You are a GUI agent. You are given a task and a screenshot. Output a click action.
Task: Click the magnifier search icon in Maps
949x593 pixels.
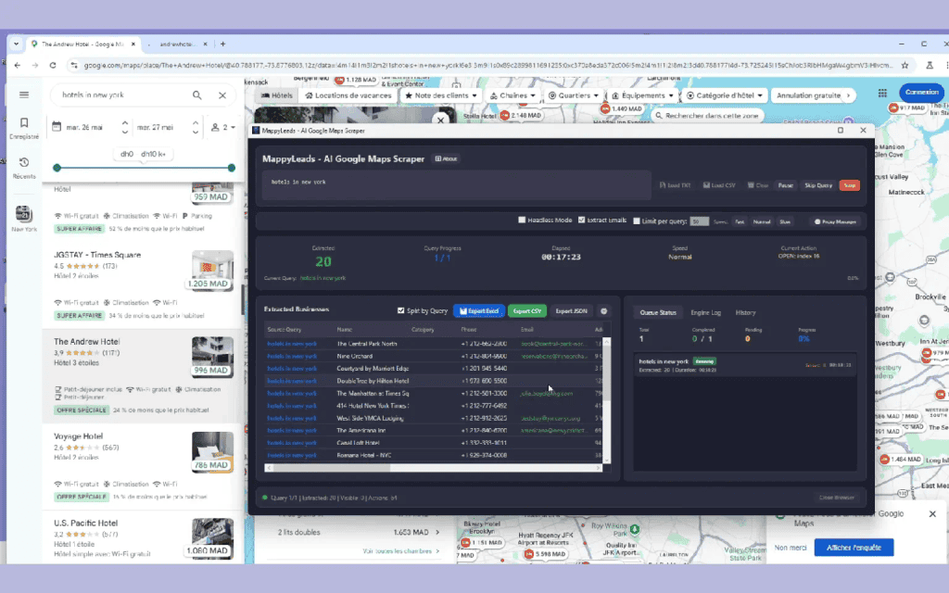196,95
